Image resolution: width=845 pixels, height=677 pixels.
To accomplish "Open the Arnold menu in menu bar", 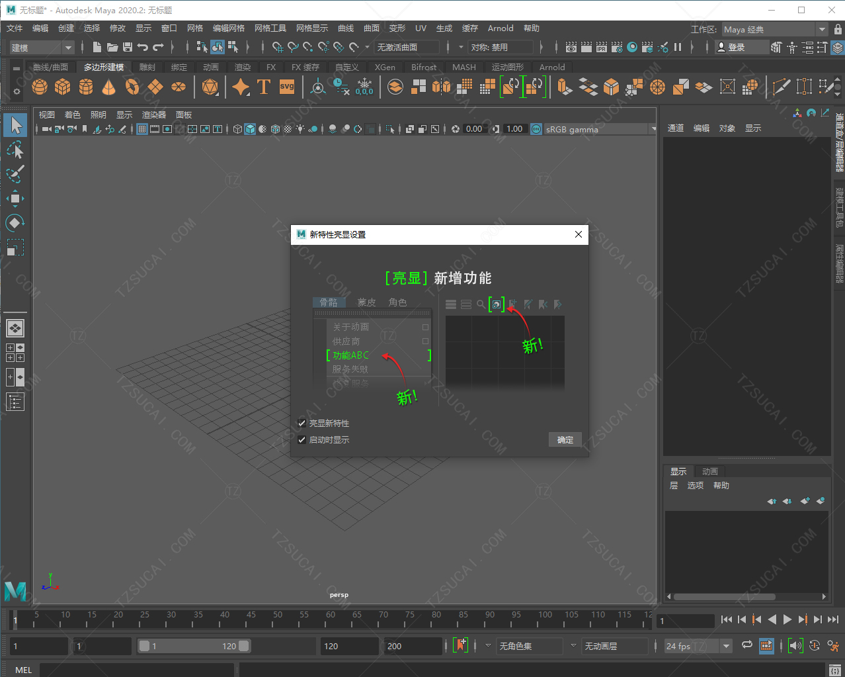I will (501, 28).
